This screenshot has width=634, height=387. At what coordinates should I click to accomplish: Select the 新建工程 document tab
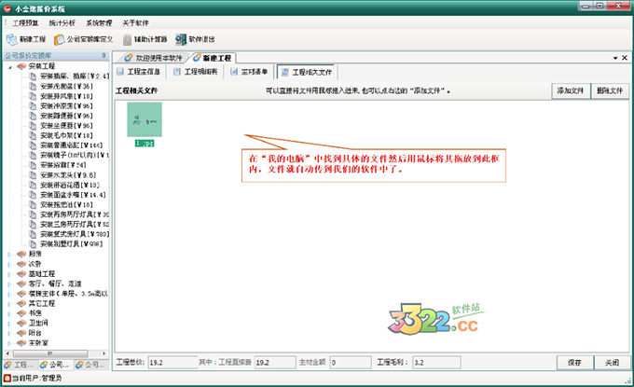[x=213, y=58]
